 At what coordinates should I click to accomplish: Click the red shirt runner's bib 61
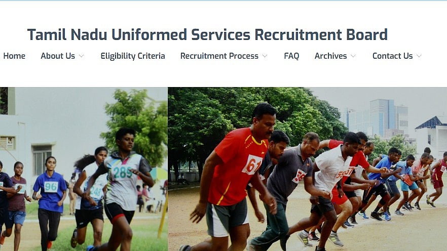252,164
